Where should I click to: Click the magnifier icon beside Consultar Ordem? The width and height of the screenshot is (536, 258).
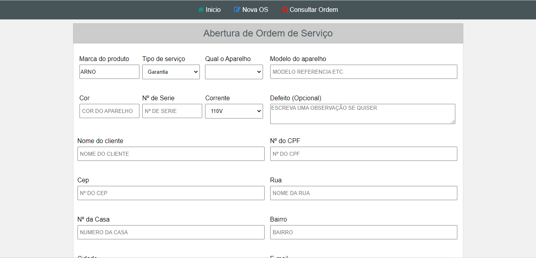coord(284,10)
